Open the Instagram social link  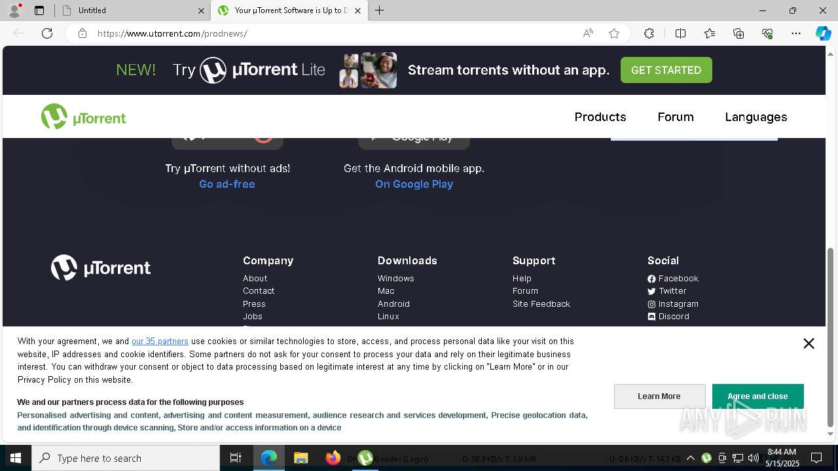click(x=673, y=304)
